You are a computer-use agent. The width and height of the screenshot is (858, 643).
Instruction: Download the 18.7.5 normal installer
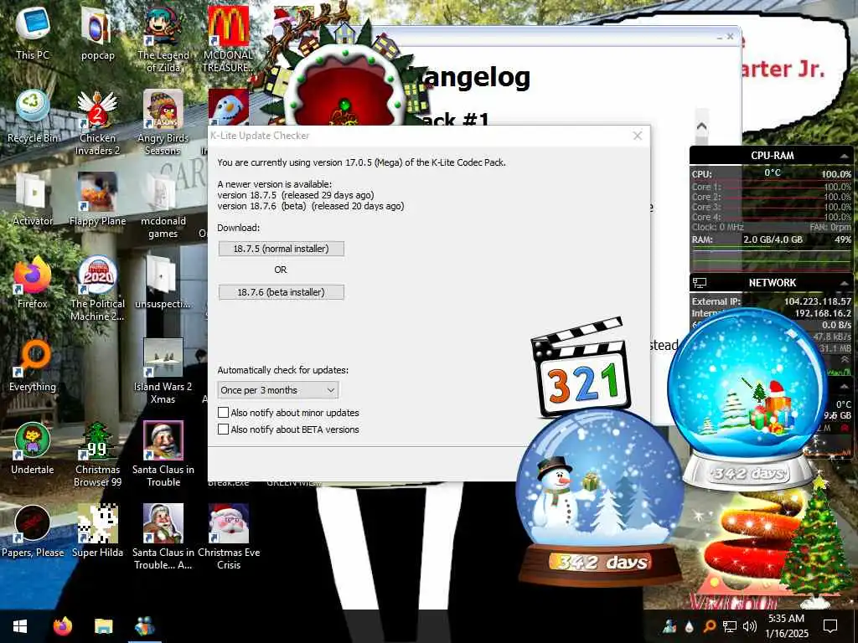(x=282, y=249)
